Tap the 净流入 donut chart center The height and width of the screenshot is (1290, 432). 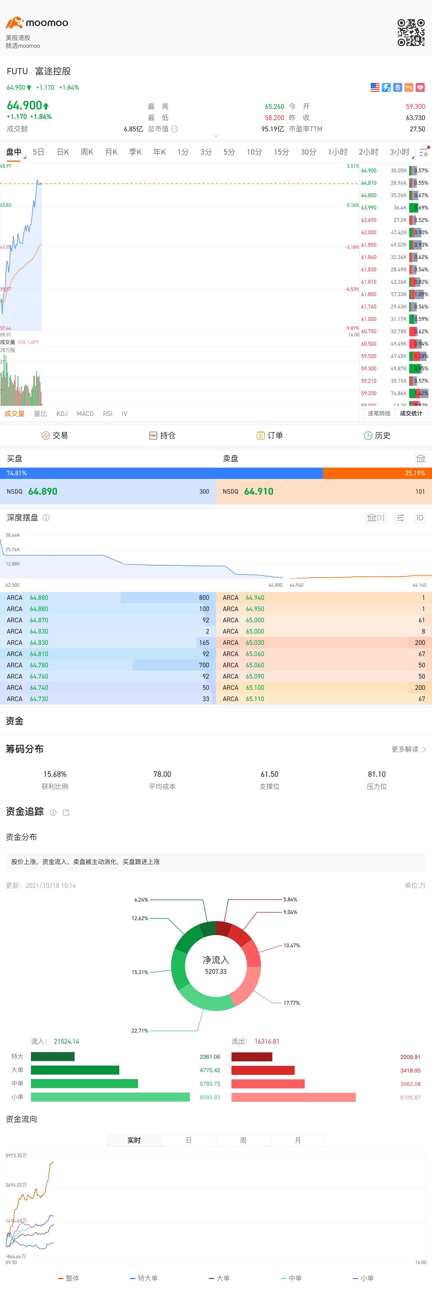[x=216, y=965]
